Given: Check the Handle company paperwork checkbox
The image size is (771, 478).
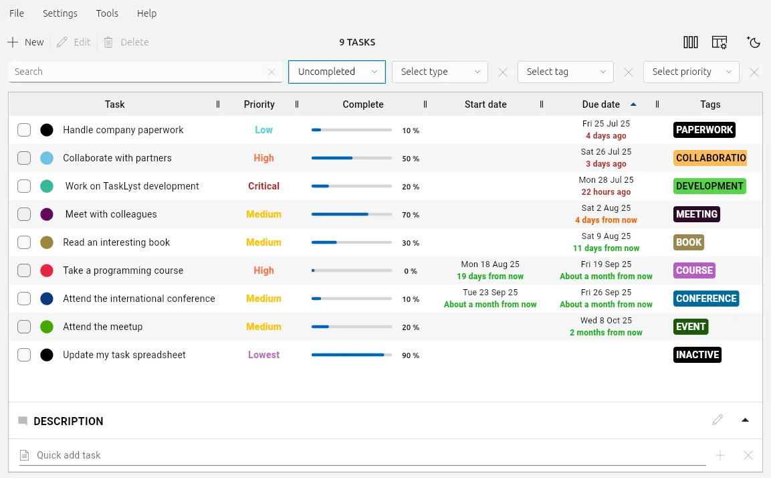Looking at the screenshot, I should [24, 130].
